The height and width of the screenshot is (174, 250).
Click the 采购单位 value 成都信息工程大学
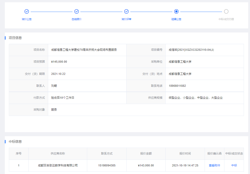click(x=180, y=62)
